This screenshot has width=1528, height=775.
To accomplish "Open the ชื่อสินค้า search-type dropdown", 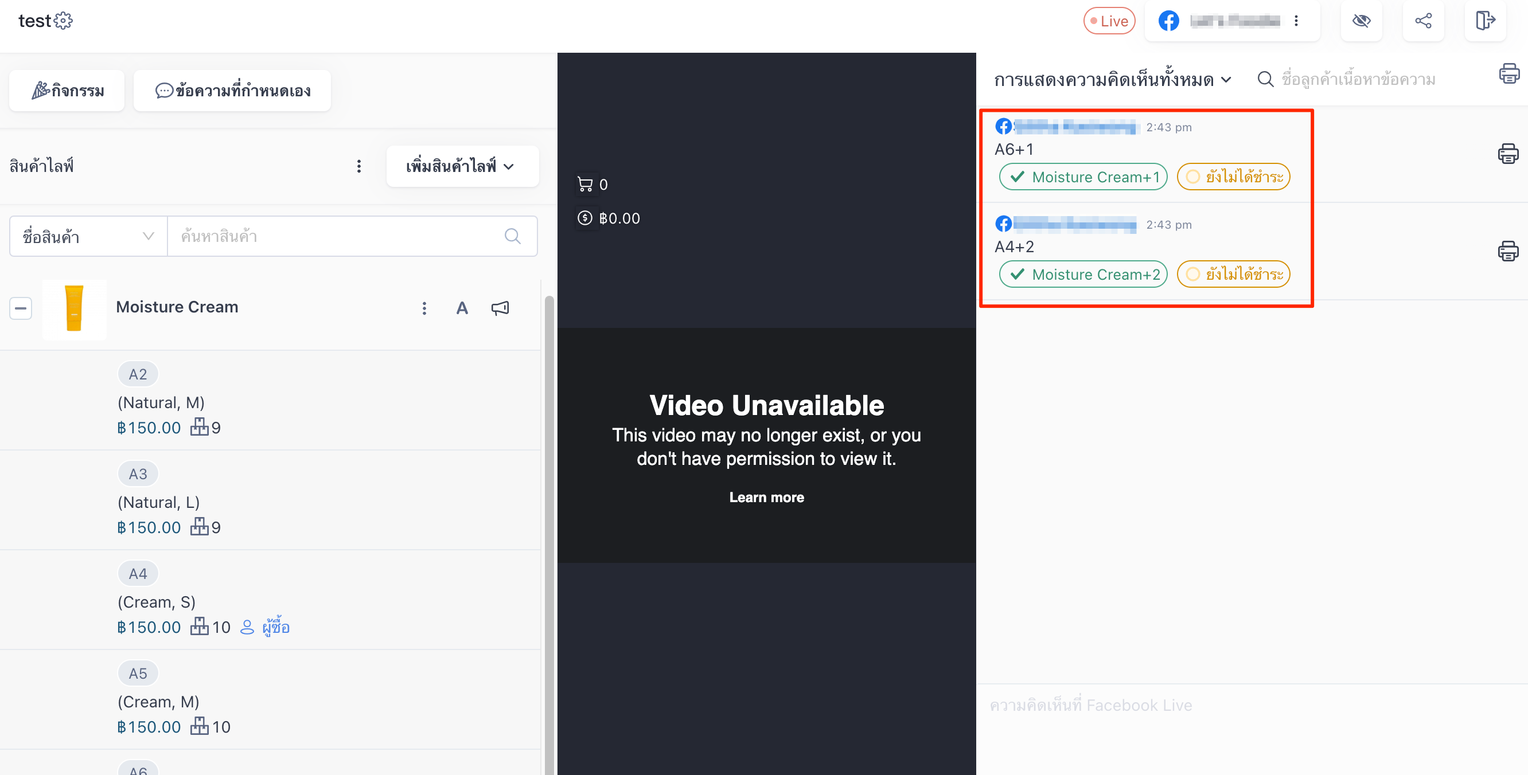I will [x=88, y=237].
